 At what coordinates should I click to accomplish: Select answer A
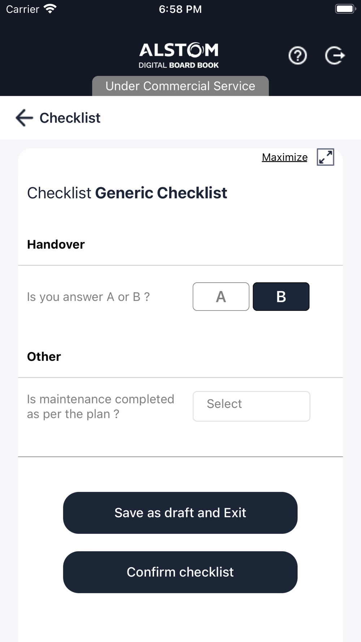[x=221, y=296]
